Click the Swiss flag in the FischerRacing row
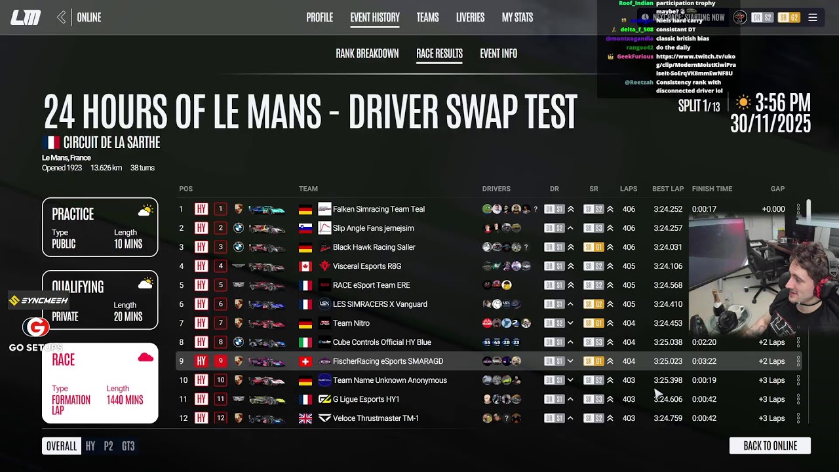The height and width of the screenshot is (472, 839). tap(305, 361)
